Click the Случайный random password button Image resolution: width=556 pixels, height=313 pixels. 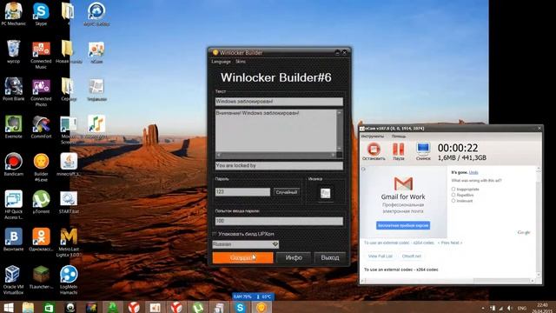click(287, 192)
